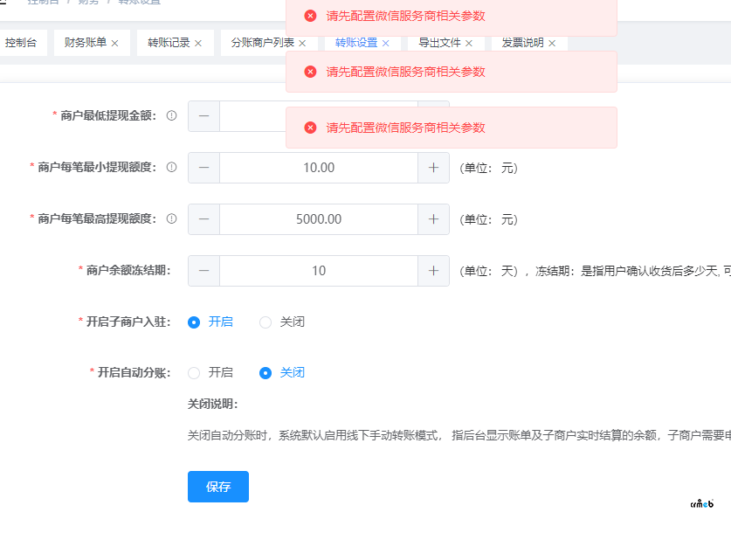The width and height of the screenshot is (731, 533).
Task: Select 关闭 for 开启子商户入驻
Action: (266, 322)
